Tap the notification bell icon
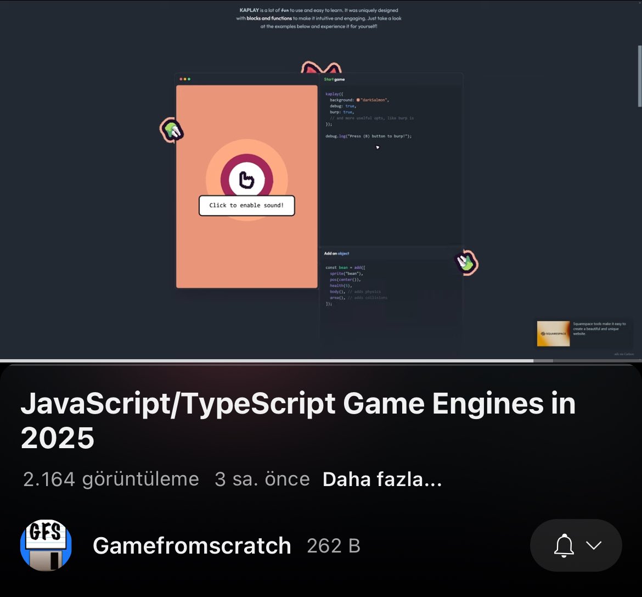 coord(564,545)
